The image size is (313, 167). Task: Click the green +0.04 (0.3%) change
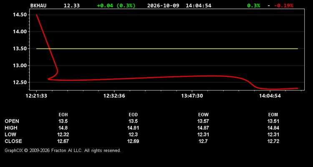pyautogui.click(x=116, y=5)
